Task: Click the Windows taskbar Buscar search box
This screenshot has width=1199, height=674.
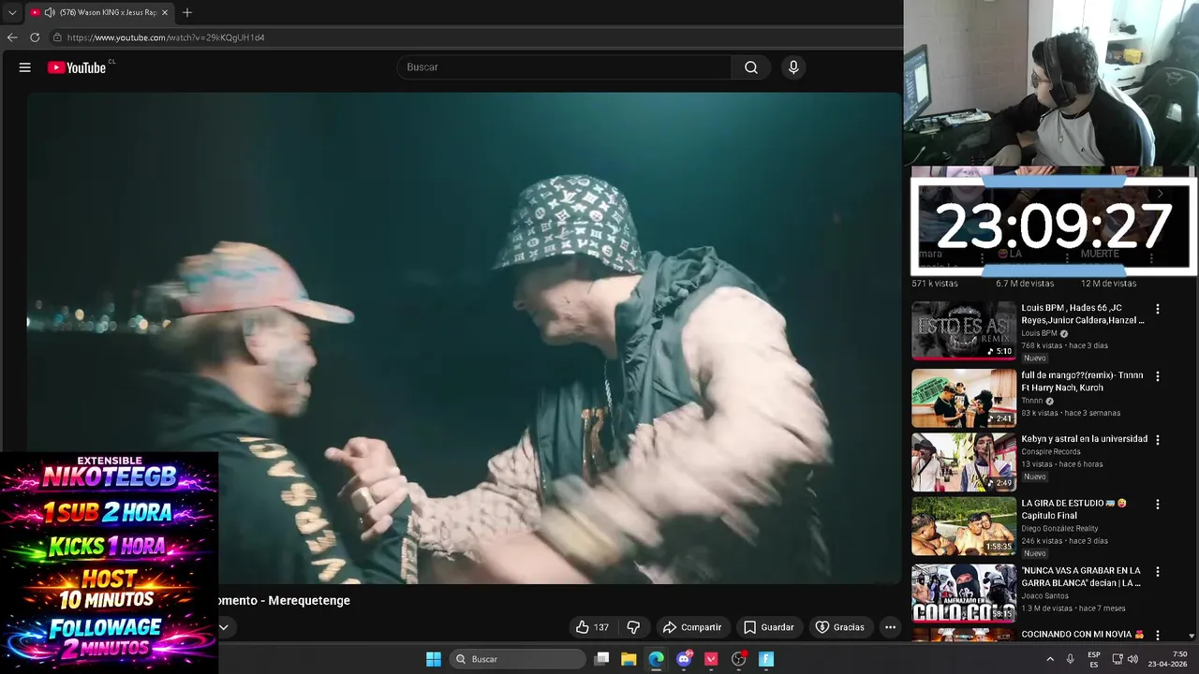Action: [x=517, y=659]
